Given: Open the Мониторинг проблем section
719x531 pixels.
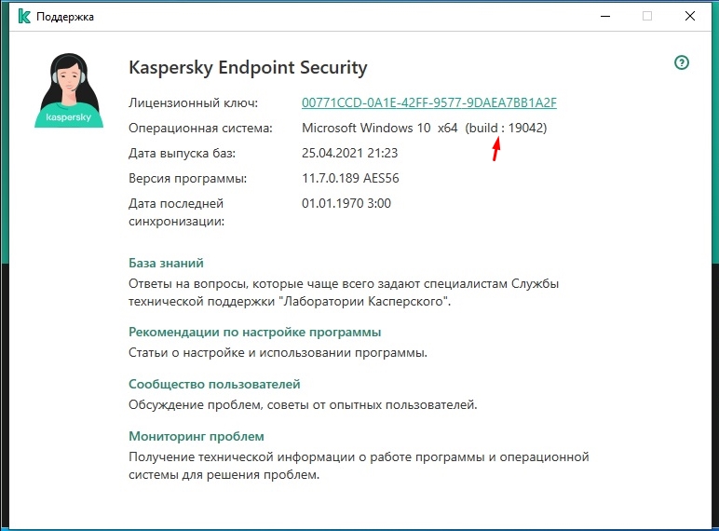Looking at the screenshot, I should click(x=197, y=436).
